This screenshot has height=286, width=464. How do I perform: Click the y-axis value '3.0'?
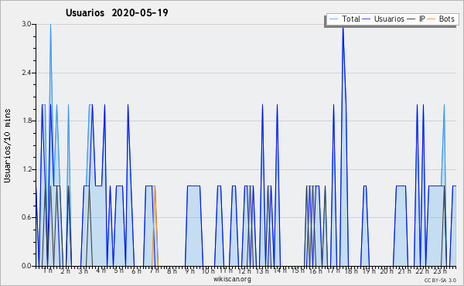coord(26,24)
